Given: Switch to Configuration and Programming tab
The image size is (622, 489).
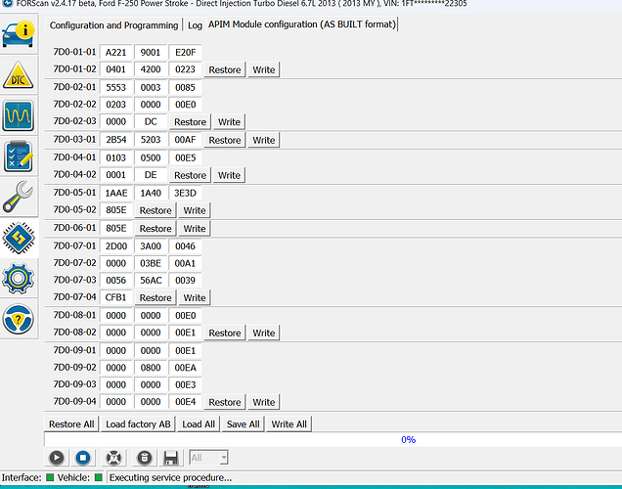Looking at the screenshot, I should [113, 25].
